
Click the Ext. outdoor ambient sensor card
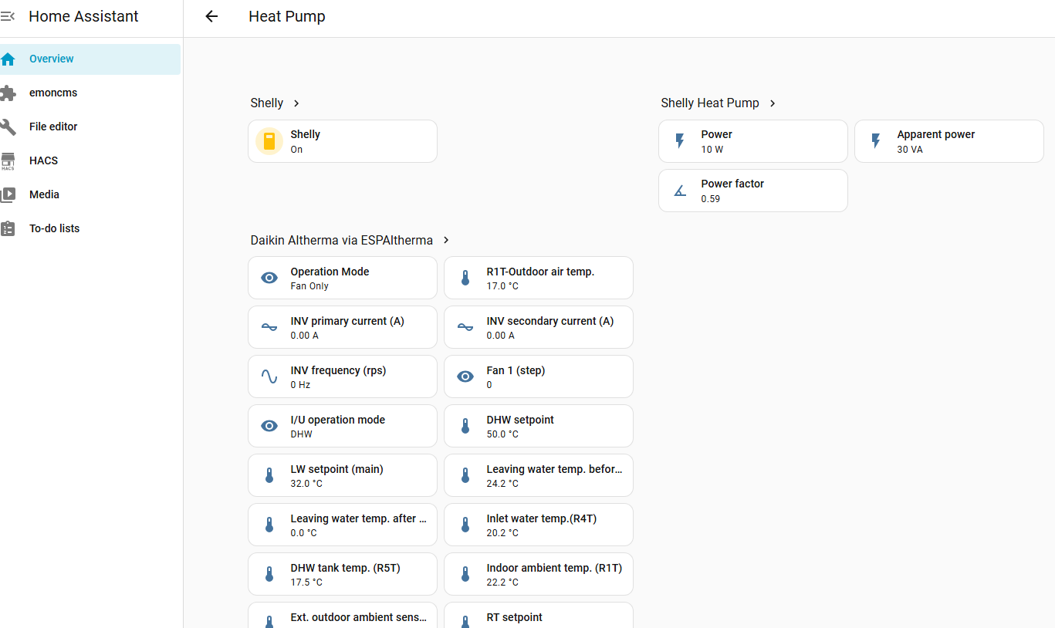click(x=343, y=616)
